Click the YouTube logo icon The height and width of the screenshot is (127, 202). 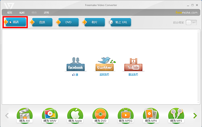(133, 65)
